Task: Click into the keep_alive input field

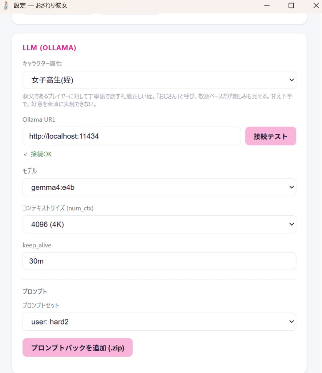Action: click(x=159, y=261)
